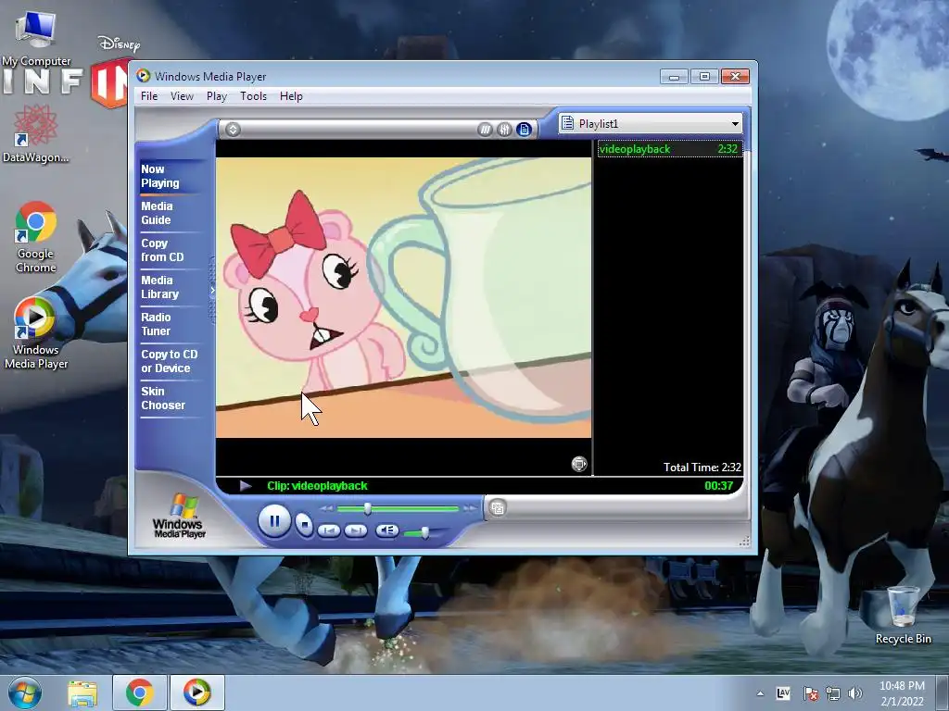This screenshot has height=711, width=949.
Task: Open the Skin Chooser tab
Action: point(169,398)
